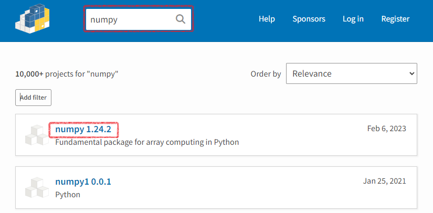This screenshot has height=213, width=433.
Task: Click the "Fundamental package for array computing" description
Action: coord(147,142)
